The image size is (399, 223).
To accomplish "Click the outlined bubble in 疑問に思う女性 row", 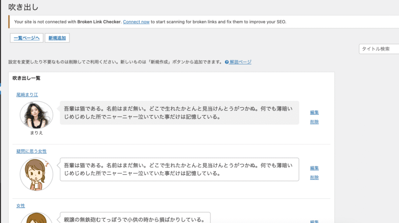I will pyautogui.click(x=179, y=169).
